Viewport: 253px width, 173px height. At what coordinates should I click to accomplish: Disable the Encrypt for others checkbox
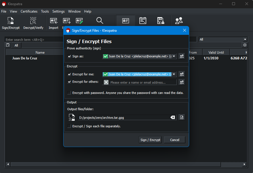(69, 82)
